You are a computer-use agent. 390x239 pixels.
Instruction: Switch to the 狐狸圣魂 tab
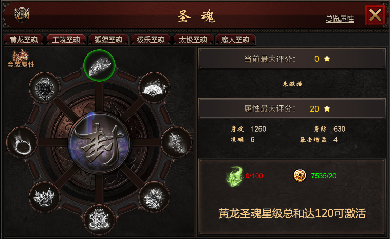[108, 40]
